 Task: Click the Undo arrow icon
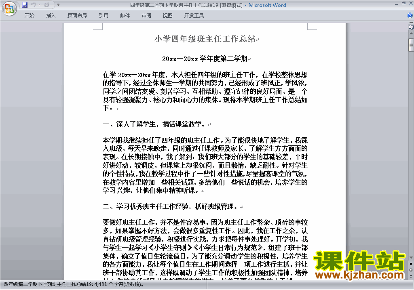(33, 5)
